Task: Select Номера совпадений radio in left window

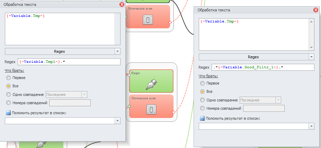Action: 8,103
